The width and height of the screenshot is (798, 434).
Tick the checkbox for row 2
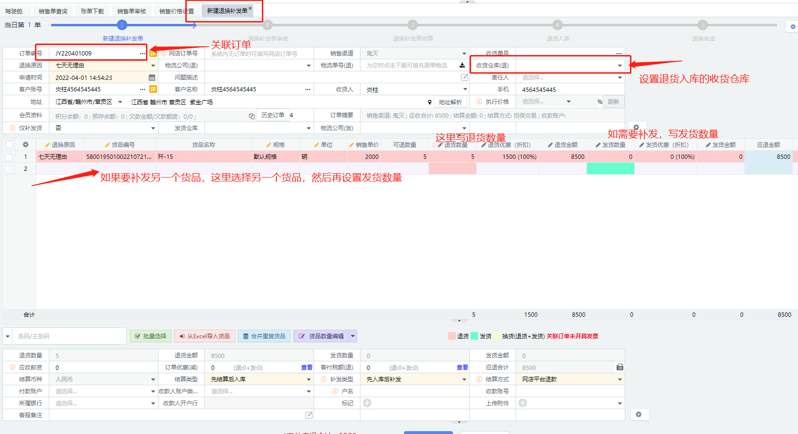[x=9, y=169]
